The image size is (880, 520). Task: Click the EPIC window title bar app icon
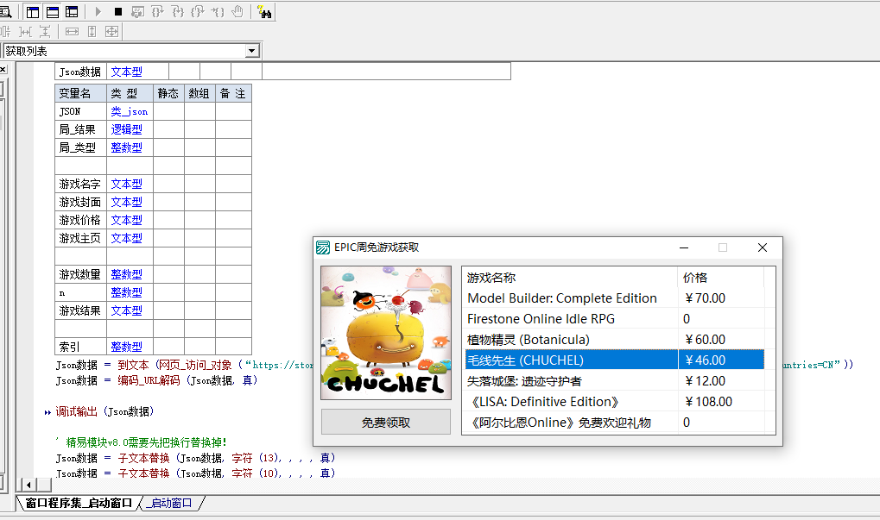tap(323, 247)
